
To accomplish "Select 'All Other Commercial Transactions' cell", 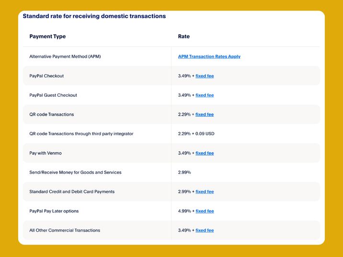I will pyautogui.click(x=65, y=230).
